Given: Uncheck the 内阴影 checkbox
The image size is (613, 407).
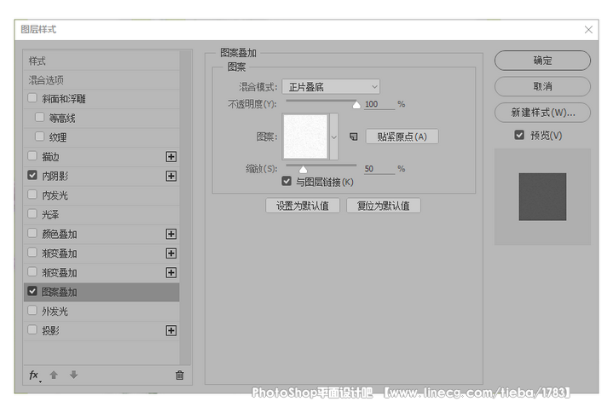Looking at the screenshot, I should 32,175.
